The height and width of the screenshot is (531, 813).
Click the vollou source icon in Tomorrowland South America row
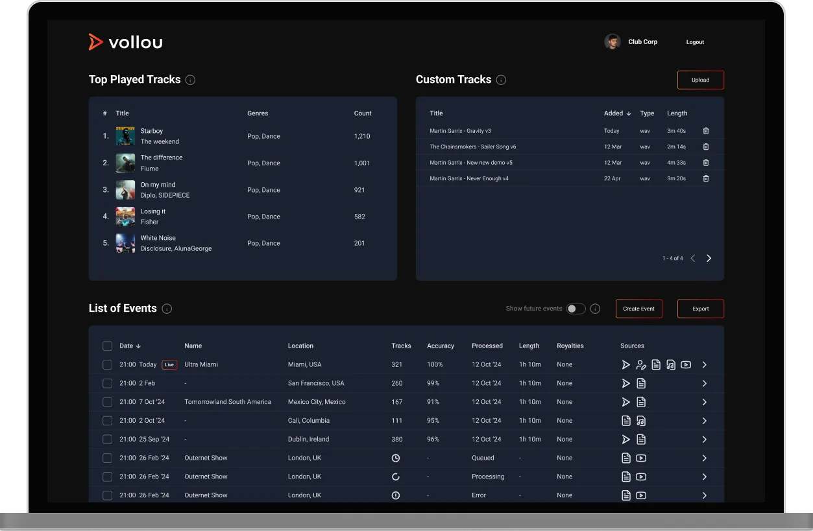pos(625,402)
